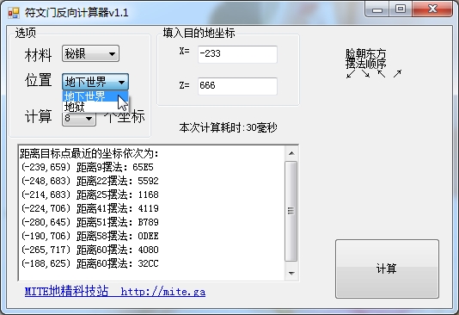
Task: Click the 距离目标点最近的坐标依次为 header line
Action: pos(89,153)
